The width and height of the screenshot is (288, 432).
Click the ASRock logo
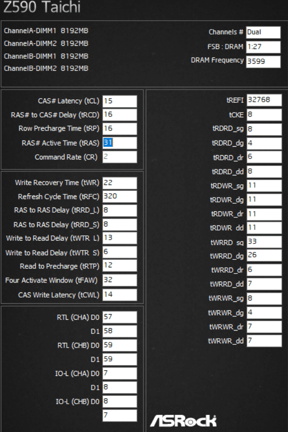pyautogui.click(x=183, y=421)
